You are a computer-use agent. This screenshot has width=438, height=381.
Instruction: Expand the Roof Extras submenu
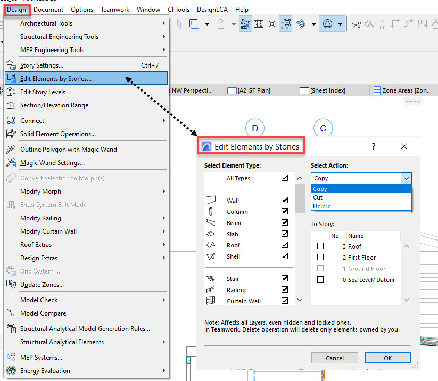coord(86,245)
